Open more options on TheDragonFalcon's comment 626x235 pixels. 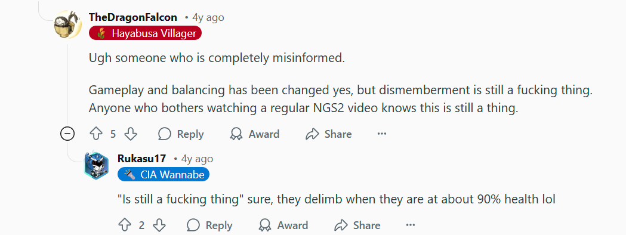(382, 134)
